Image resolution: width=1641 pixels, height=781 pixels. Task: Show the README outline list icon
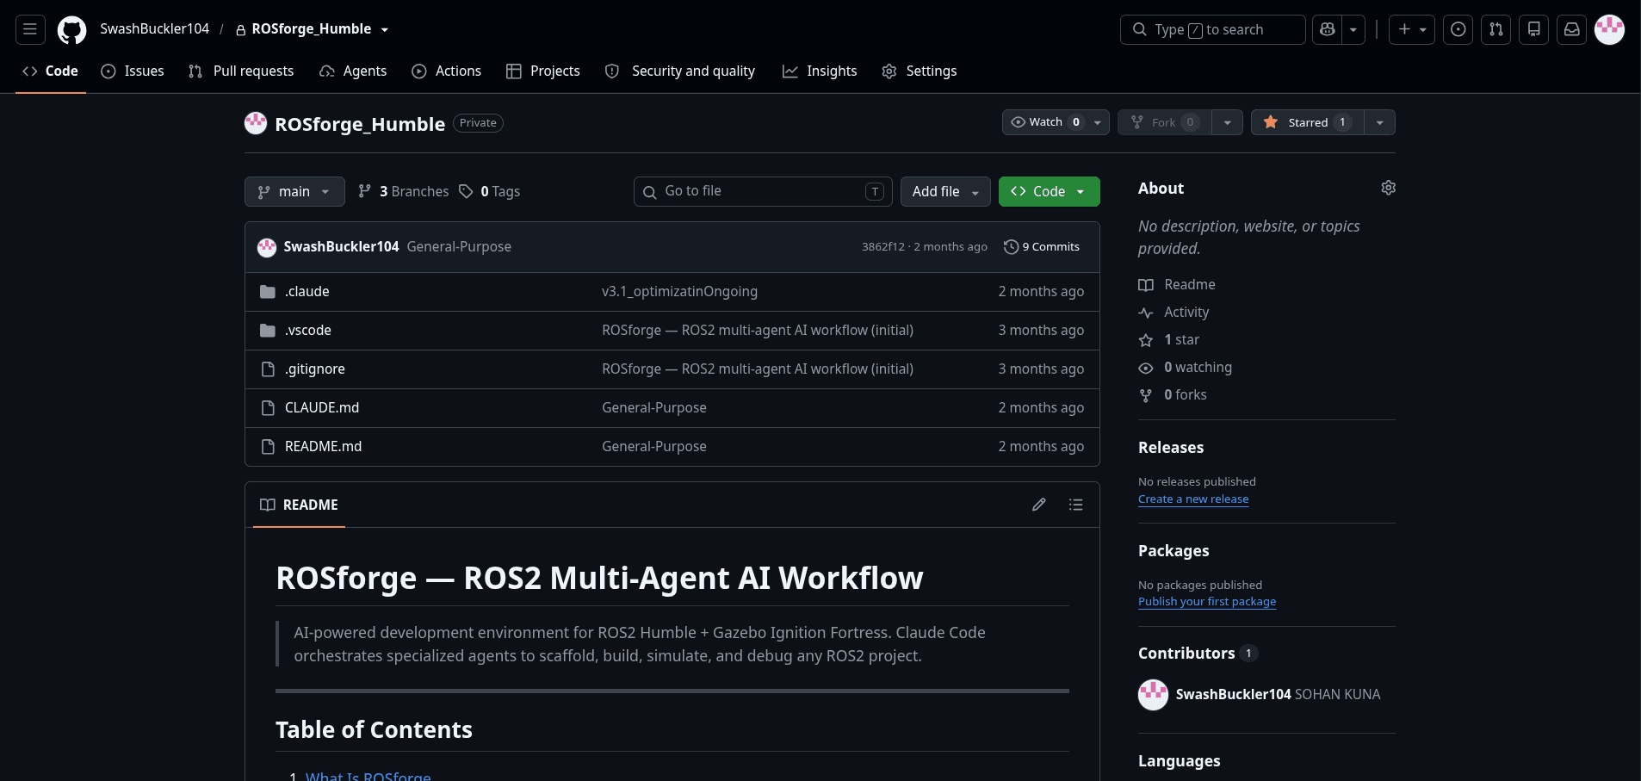point(1075,505)
